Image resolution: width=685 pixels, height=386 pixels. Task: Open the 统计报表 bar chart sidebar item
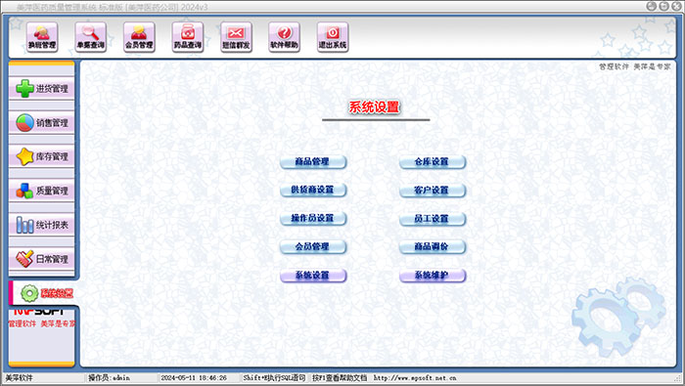(41, 225)
